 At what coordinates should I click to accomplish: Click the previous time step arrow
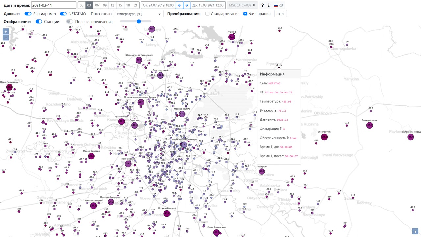(x=180, y=5)
